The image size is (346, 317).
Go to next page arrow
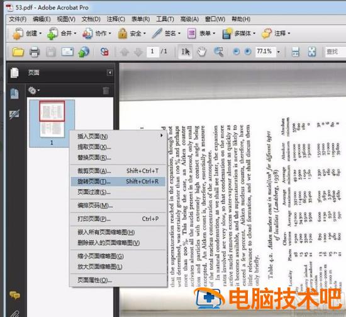coord(138,52)
